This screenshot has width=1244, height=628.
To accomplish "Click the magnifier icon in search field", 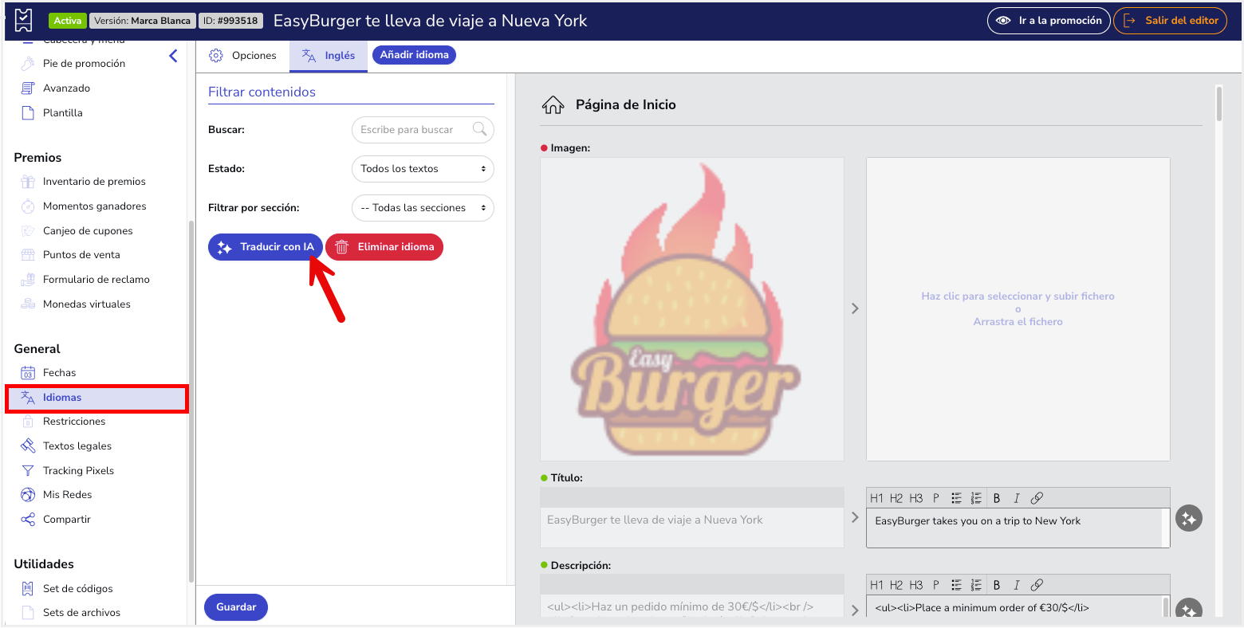I will 479,129.
